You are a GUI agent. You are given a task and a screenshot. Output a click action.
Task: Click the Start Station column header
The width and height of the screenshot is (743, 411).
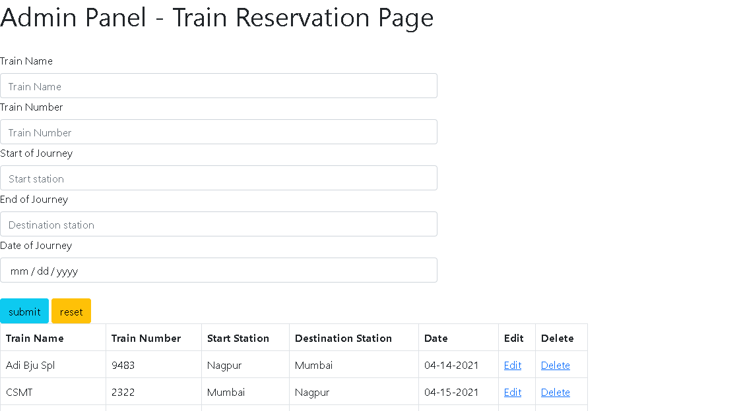[238, 338]
